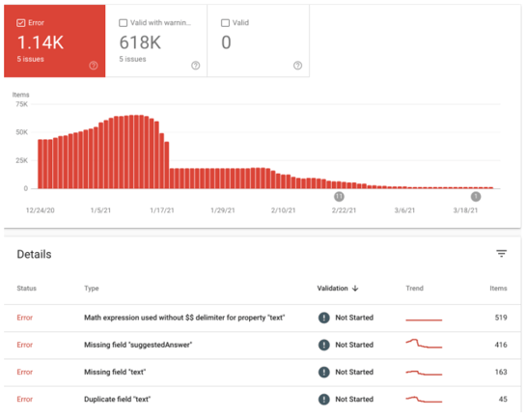Click Not Started icon for Missing field "text" row
The image size is (527, 417).
click(x=324, y=372)
